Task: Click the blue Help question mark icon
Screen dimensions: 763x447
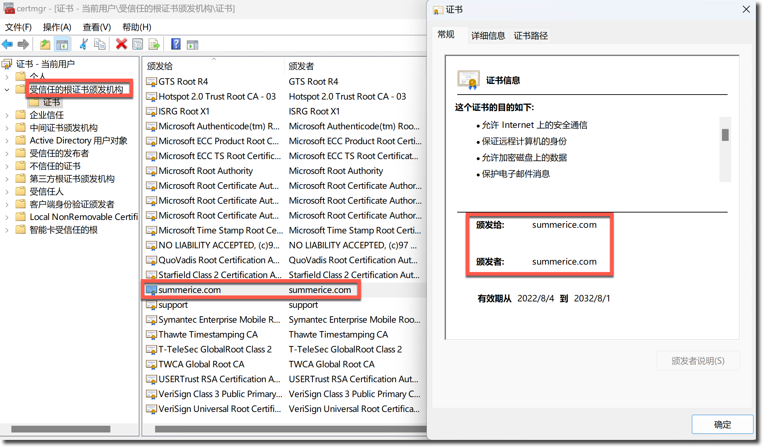Action: pos(176,44)
